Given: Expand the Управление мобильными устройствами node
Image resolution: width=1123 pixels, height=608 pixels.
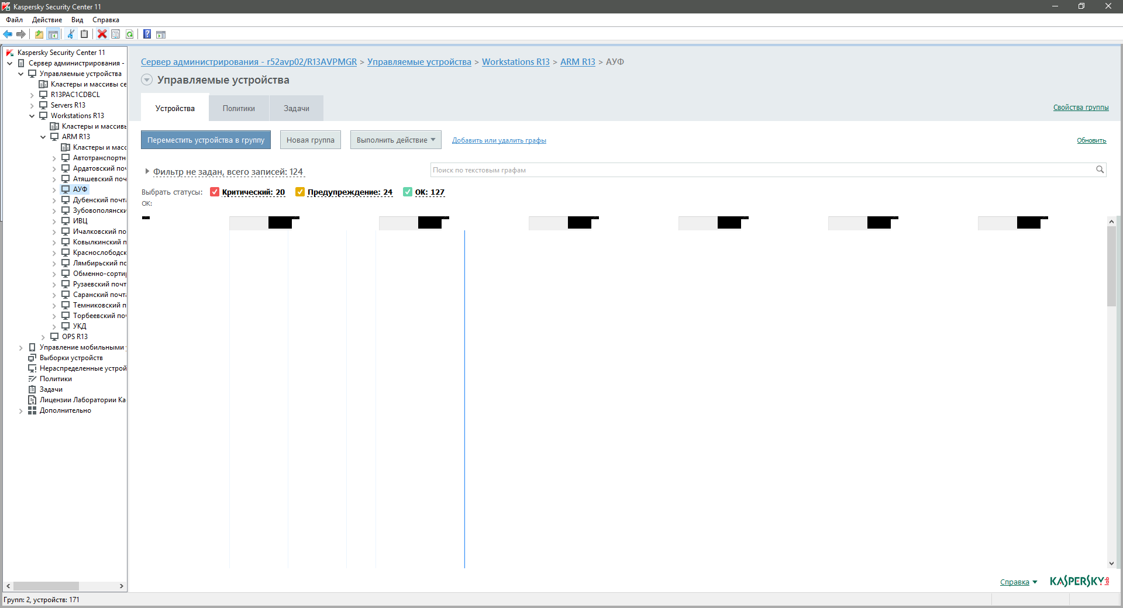Looking at the screenshot, I should (21, 347).
